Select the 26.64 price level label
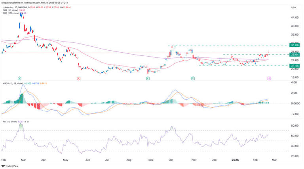 pyautogui.click(x=294, y=55)
